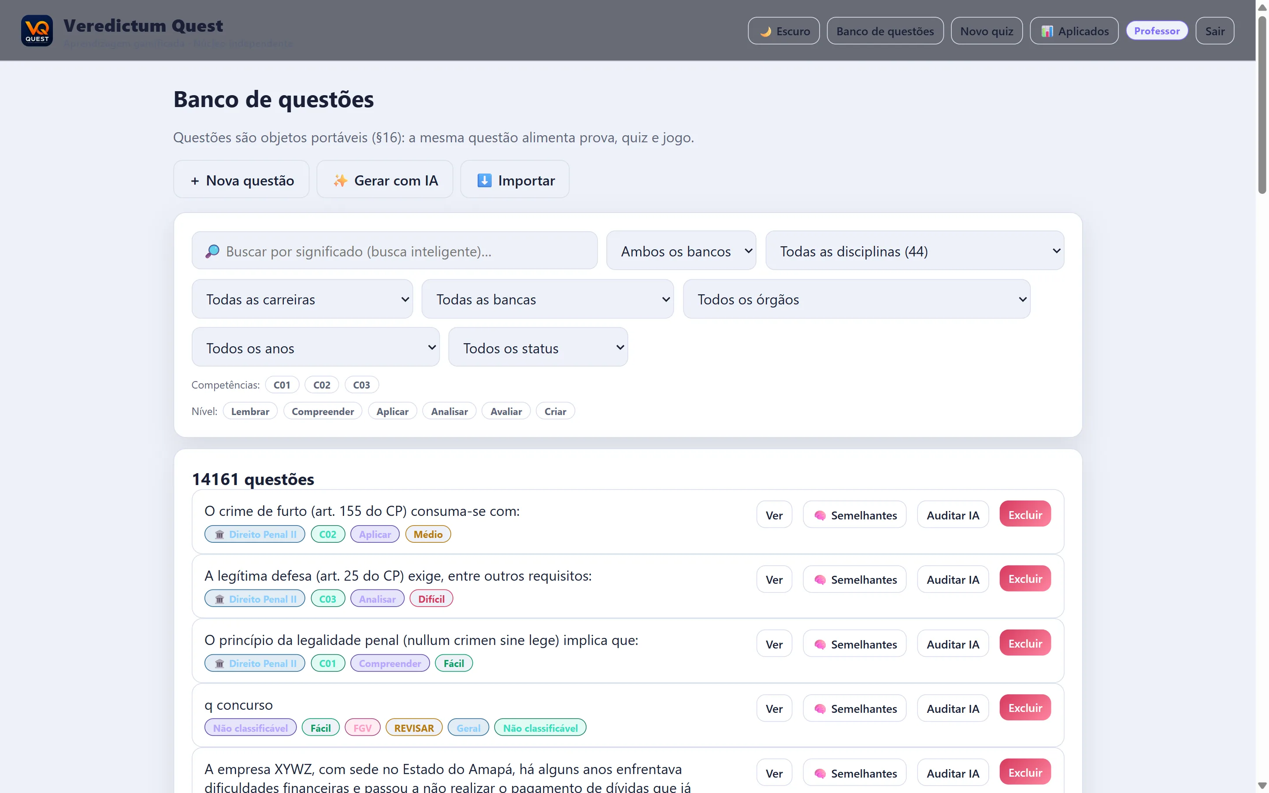Click building icon in legalidade penal Direito Penal II tag
The image size is (1269, 793).
pyautogui.click(x=220, y=663)
